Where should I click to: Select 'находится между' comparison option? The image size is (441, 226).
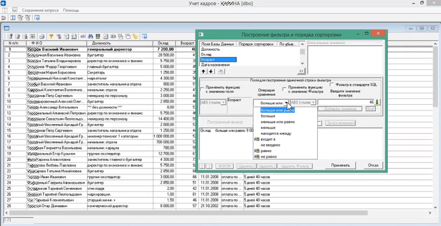[276, 133]
